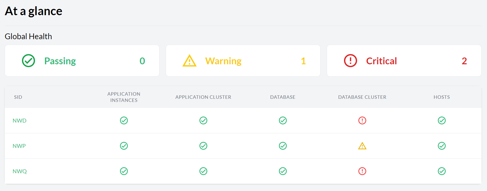Open the NWQ system link

[x=20, y=171]
